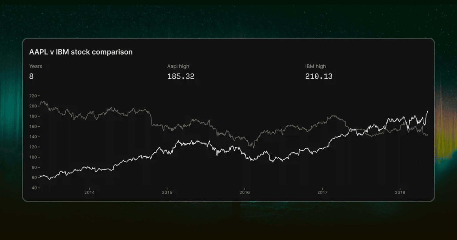Viewport: 457px width, 240px height.
Task: Click the value '210.13'
Action: click(319, 76)
